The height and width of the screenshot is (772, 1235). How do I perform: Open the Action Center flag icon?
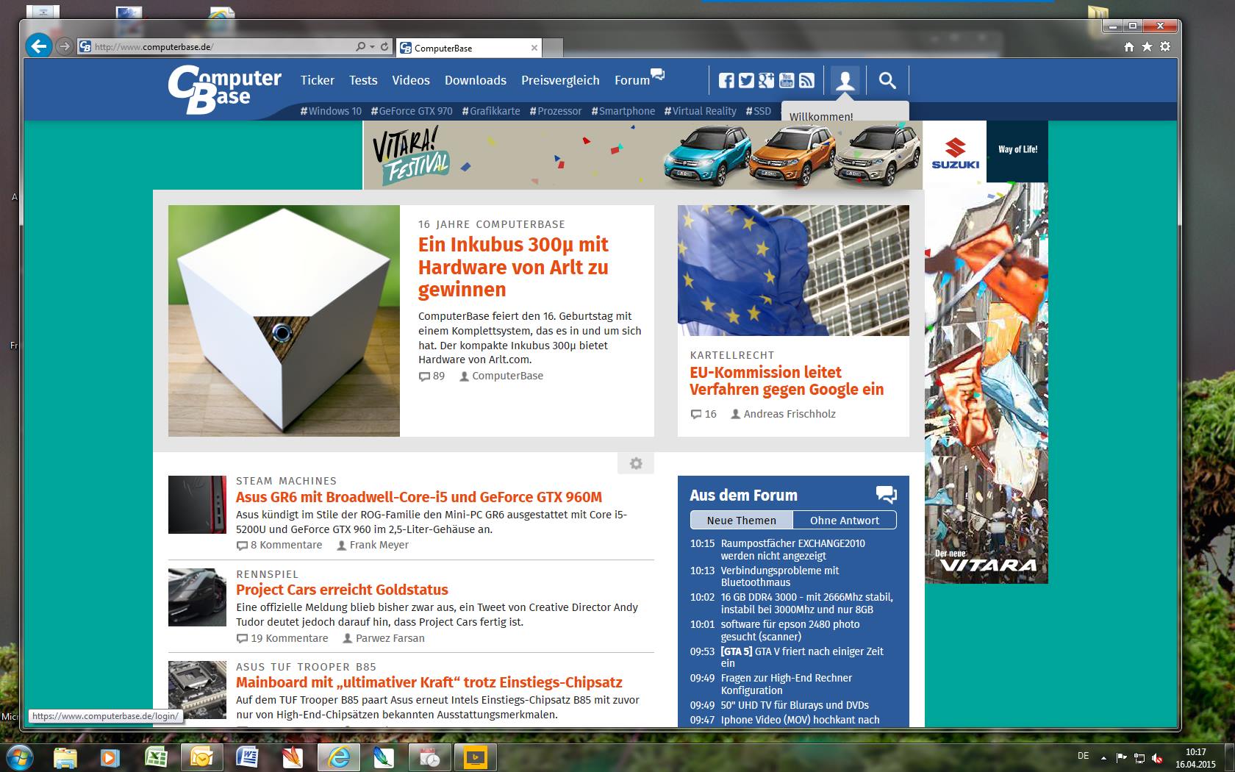pyautogui.click(x=1122, y=758)
